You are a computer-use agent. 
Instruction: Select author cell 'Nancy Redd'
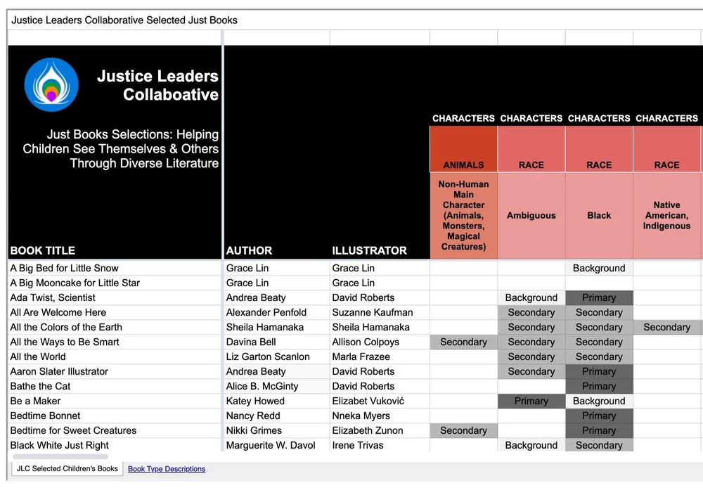(276, 416)
